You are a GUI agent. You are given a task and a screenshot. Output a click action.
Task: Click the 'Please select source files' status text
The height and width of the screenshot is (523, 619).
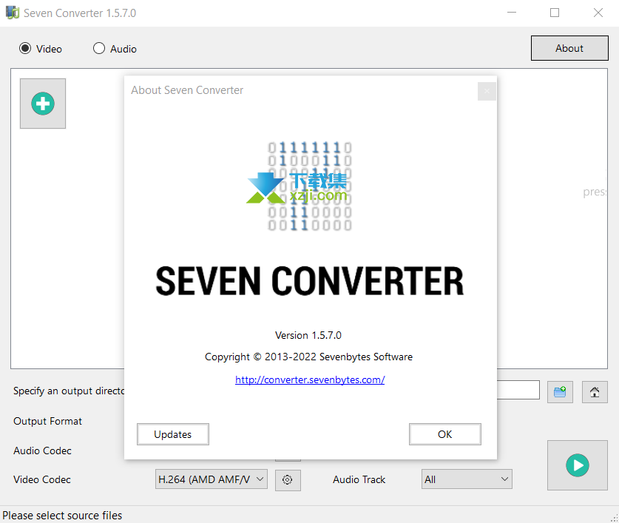click(x=62, y=516)
